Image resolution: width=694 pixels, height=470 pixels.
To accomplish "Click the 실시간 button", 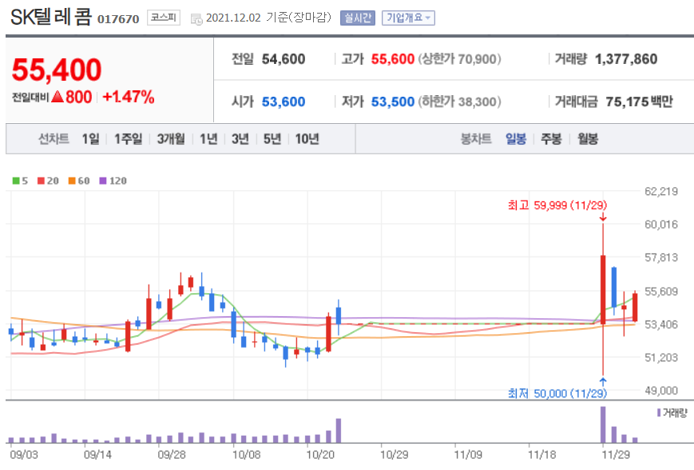I will [x=358, y=18].
